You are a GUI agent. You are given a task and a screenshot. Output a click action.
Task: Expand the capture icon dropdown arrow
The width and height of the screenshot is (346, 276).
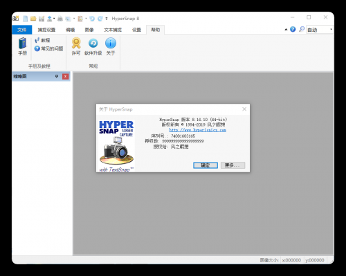[x=74, y=19]
